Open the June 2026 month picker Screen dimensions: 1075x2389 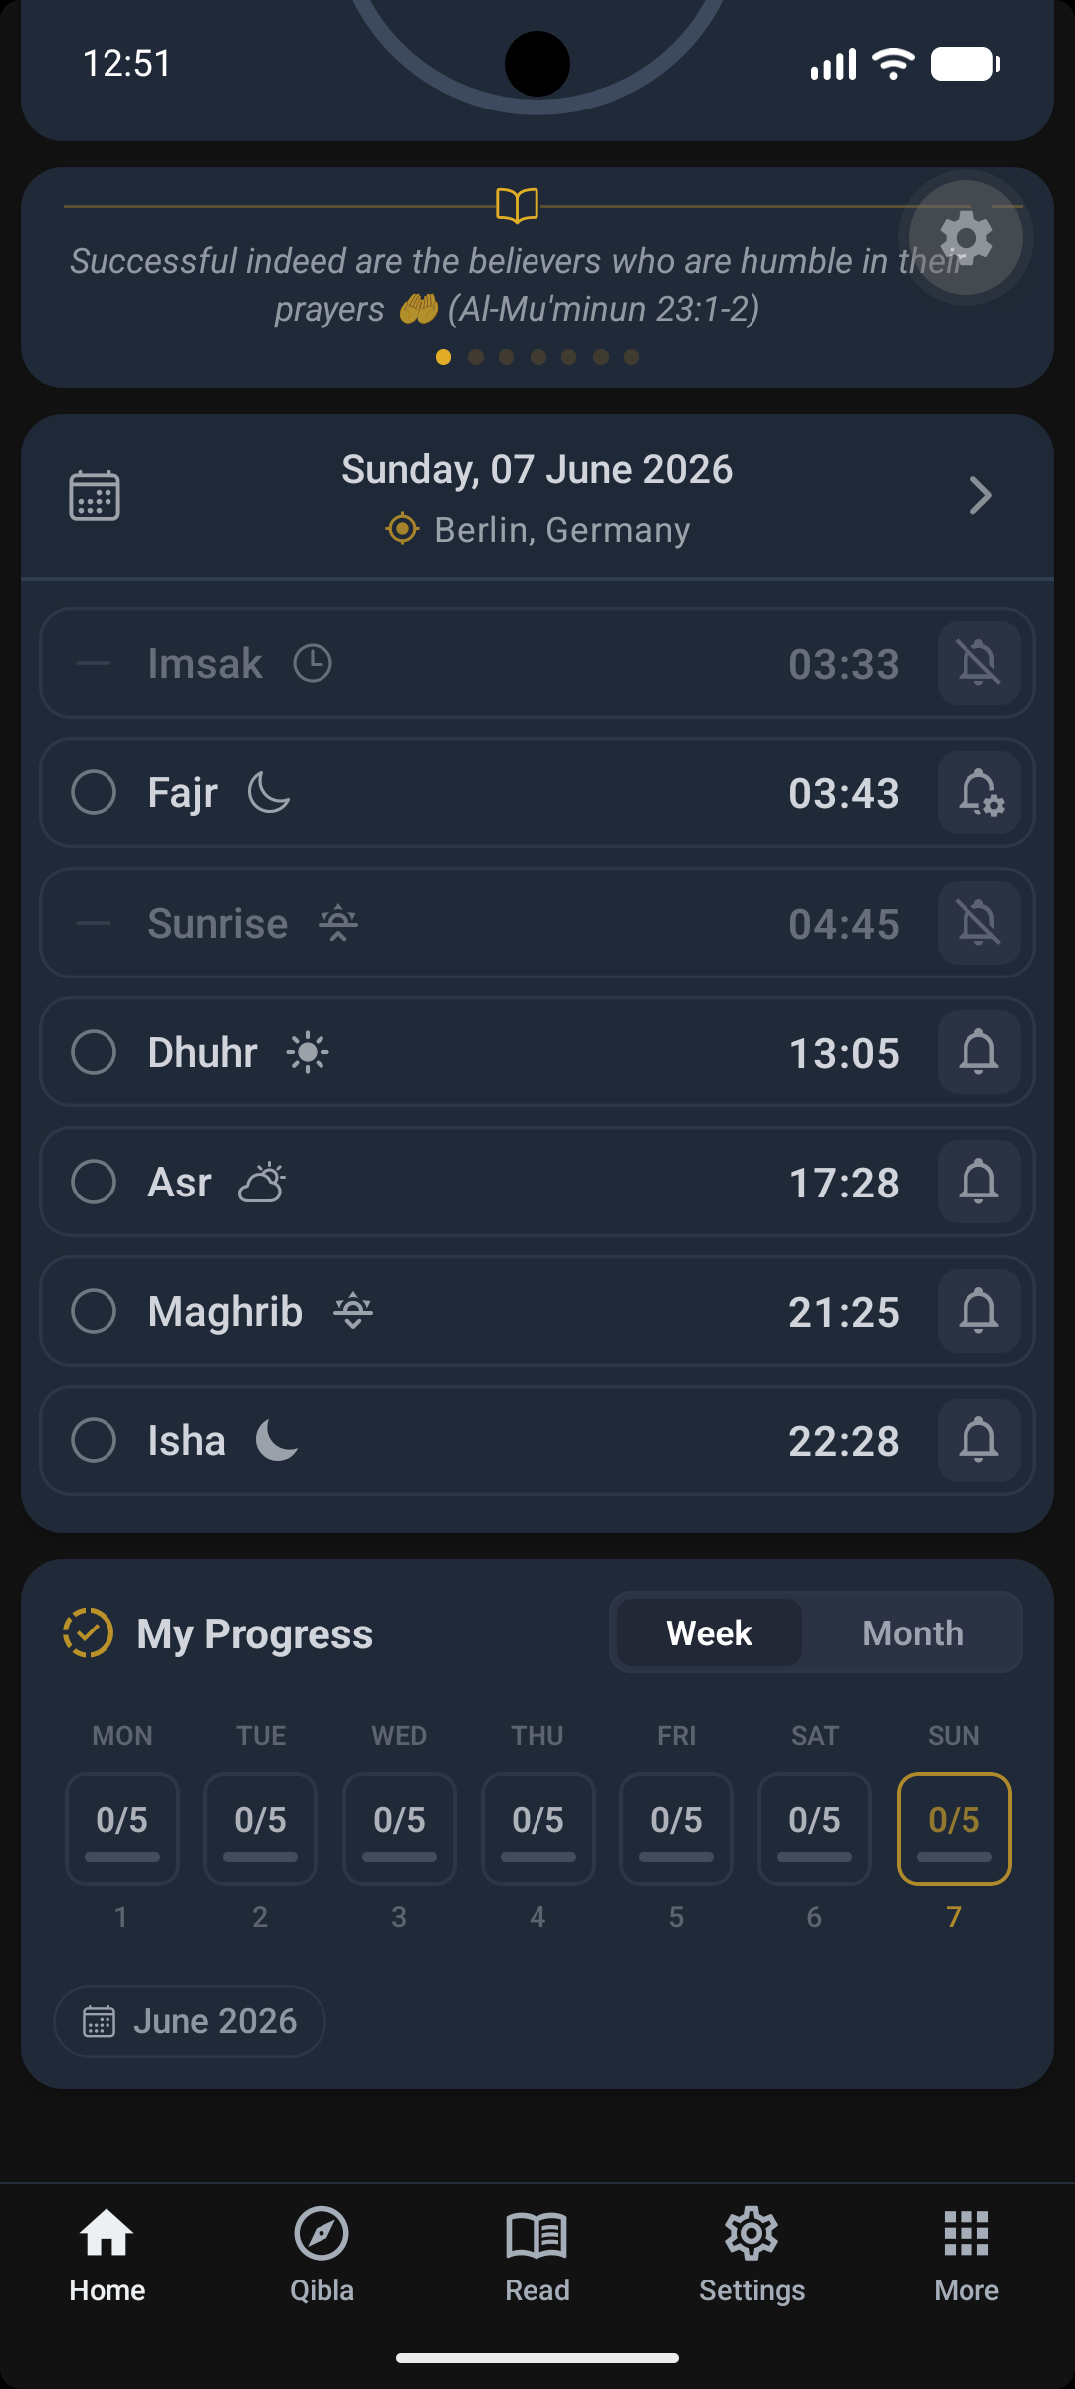pos(189,2021)
